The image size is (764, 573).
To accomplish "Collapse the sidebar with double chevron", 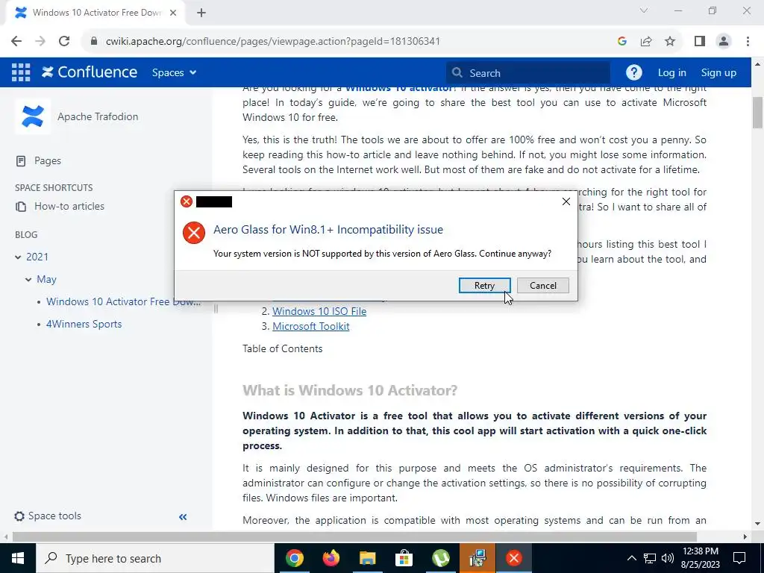I will pos(183,517).
